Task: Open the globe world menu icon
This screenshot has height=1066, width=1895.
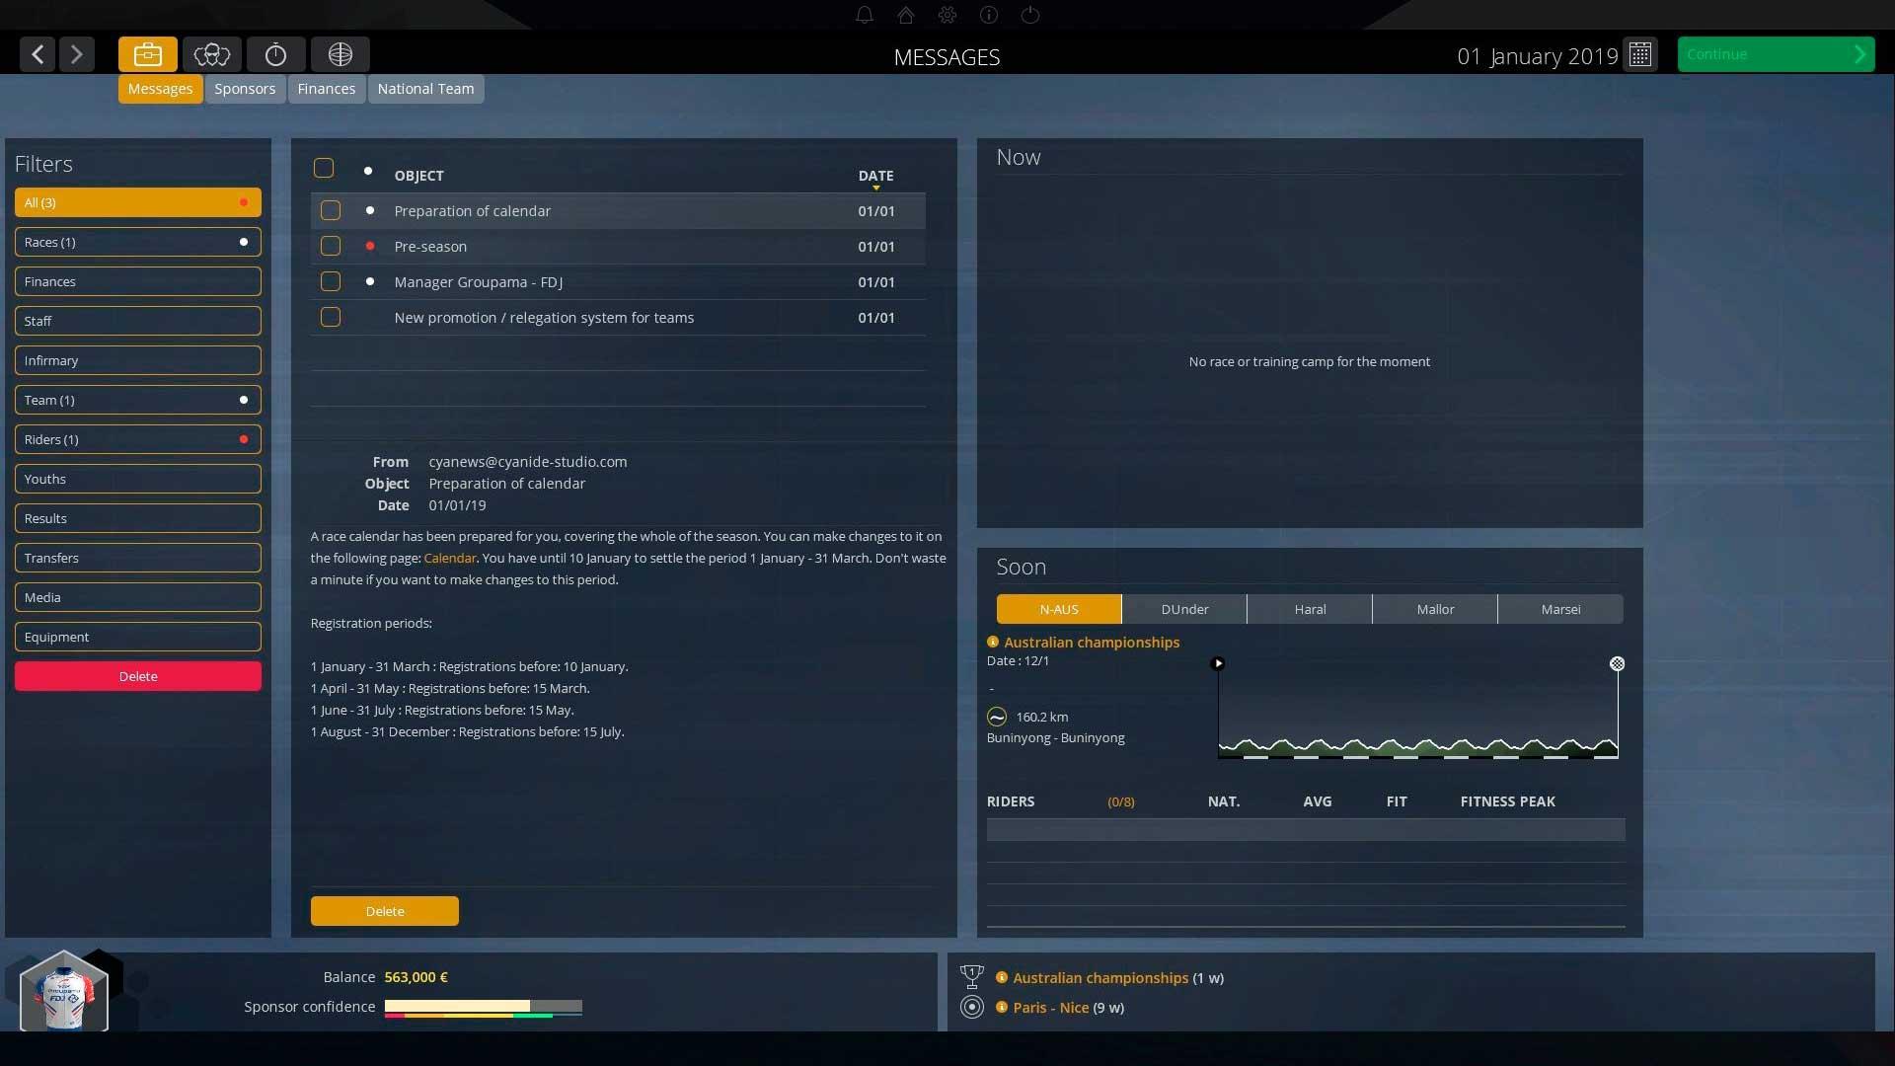Action: [x=340, y=54]
